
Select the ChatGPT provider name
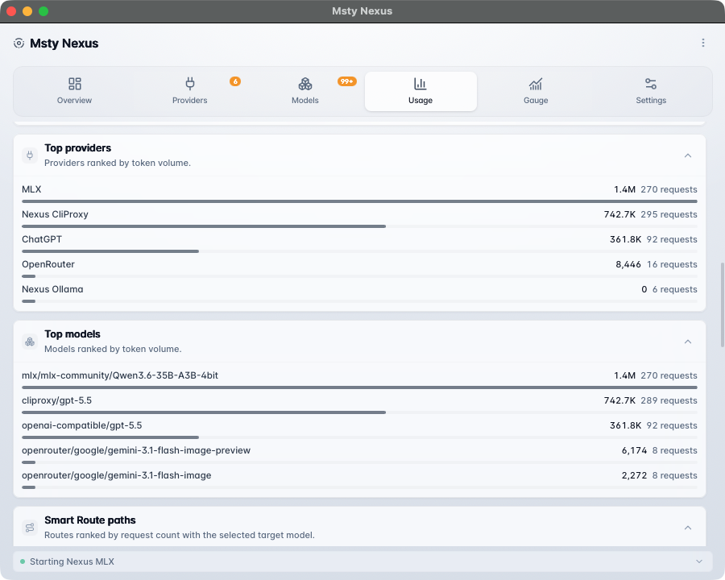tap(42, 239)
